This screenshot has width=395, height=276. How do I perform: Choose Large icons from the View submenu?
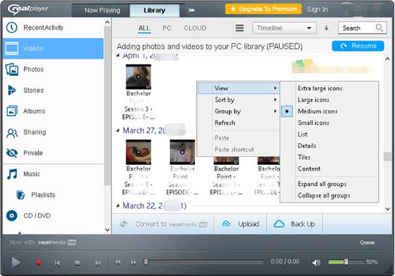pyautogui.click(x=312, y=100)
